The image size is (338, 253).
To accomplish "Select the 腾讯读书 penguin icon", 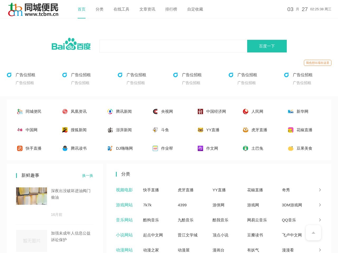I will click(65, 148).
